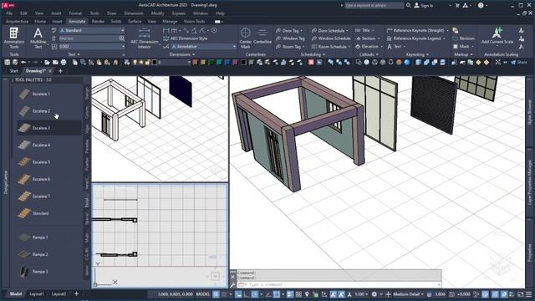Expand the Callouts panel flyout
The image size is (535, 301).
[369, 54]
